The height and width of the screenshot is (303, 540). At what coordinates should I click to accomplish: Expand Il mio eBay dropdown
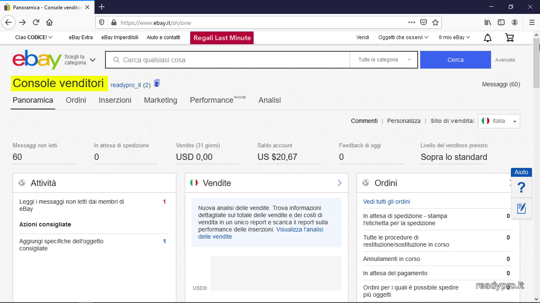pyautogui.click(x=454, y=37)
